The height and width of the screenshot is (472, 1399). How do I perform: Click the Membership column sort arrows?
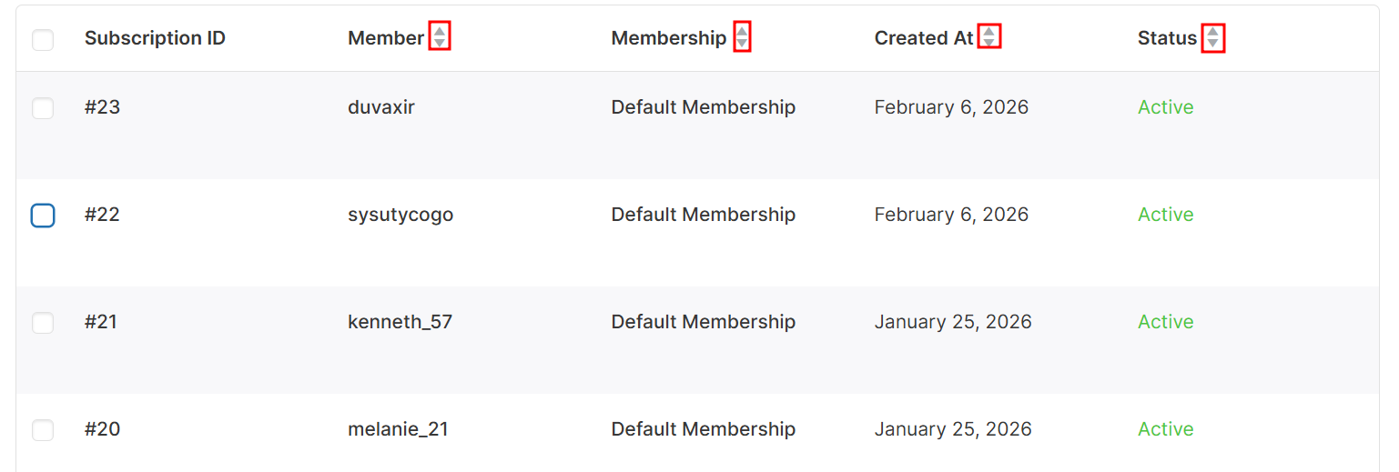point(742,37)
